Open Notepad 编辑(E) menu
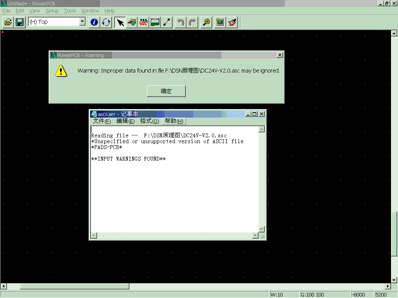The height and width of the screenshot is (298, 398). (126, 121)
